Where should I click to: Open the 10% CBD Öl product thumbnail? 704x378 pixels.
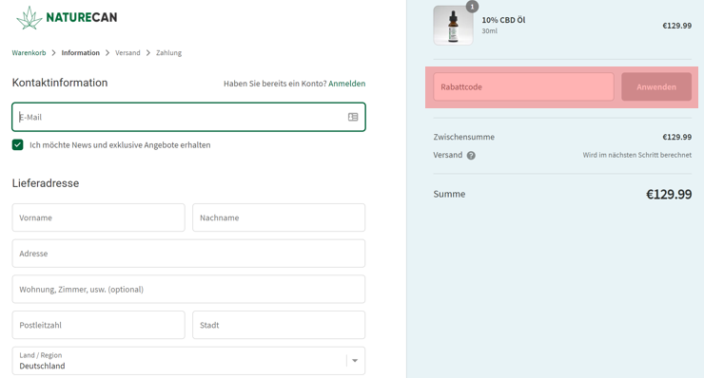tap(453, 25)
